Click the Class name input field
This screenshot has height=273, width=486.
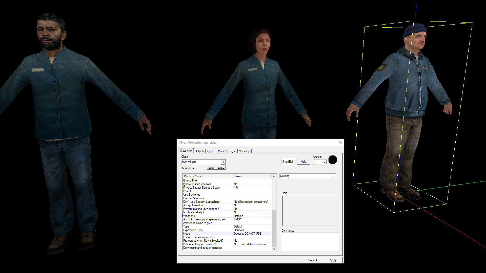click(x=201, y=162)
